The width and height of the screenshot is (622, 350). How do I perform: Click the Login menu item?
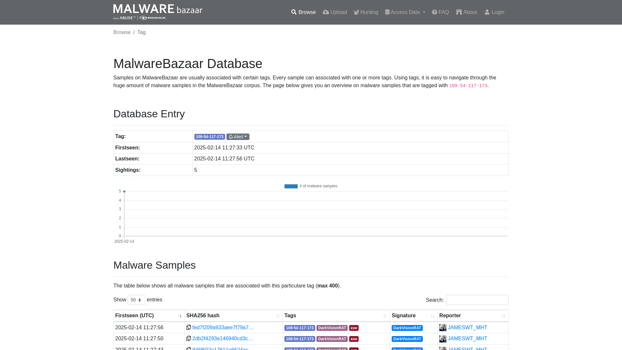pyautogui.click(x=494, y=12)
